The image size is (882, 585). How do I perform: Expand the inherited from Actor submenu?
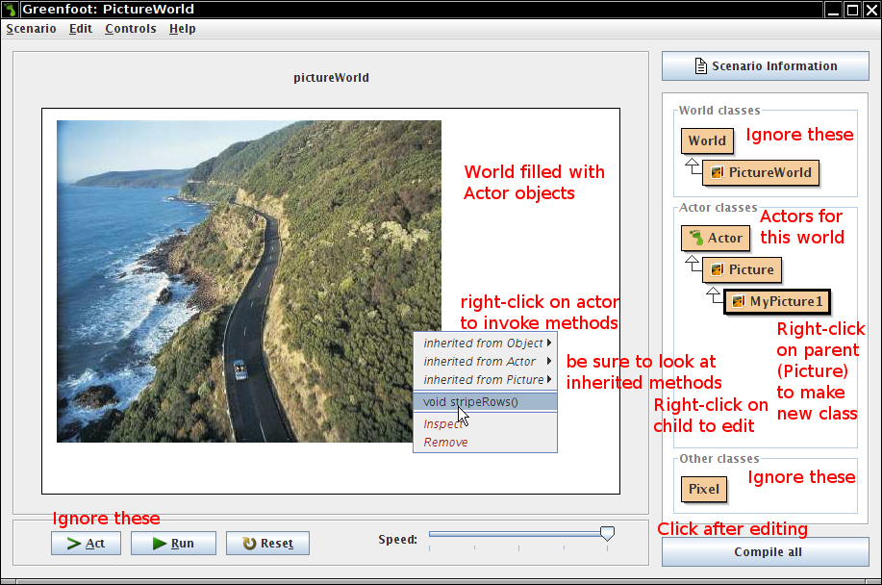pos(485,362)
